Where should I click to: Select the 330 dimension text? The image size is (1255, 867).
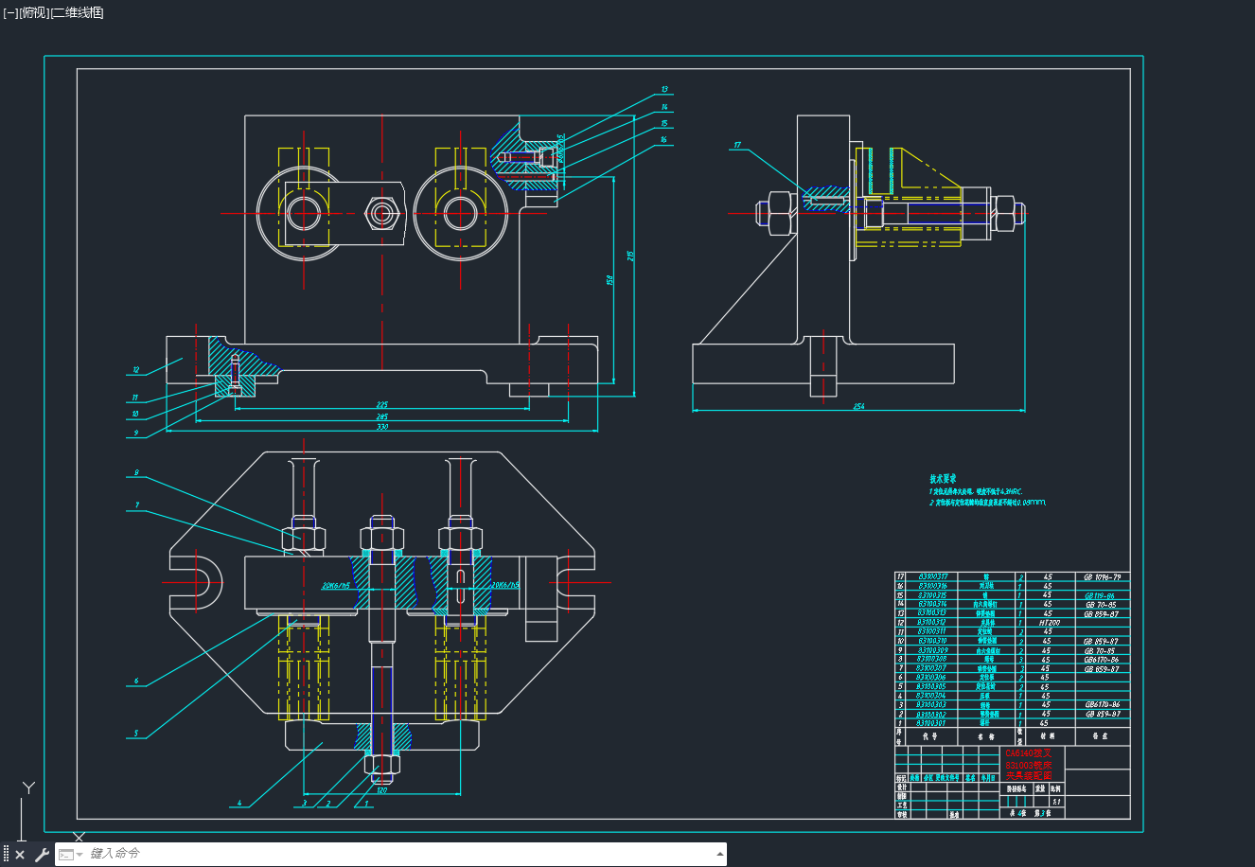pos(381,427)
